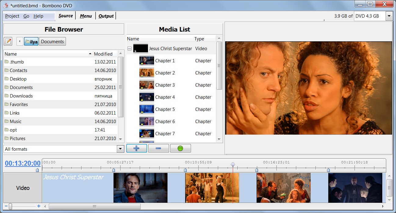Click the 00:13:20;00 timecode link
396x213 pixels.
(23, 163)
